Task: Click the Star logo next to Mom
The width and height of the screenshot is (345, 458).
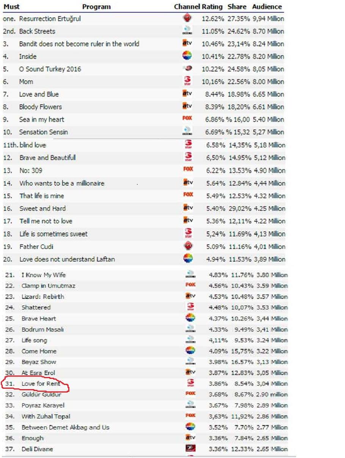Action: pyautogui.click(x=187, y=81)
